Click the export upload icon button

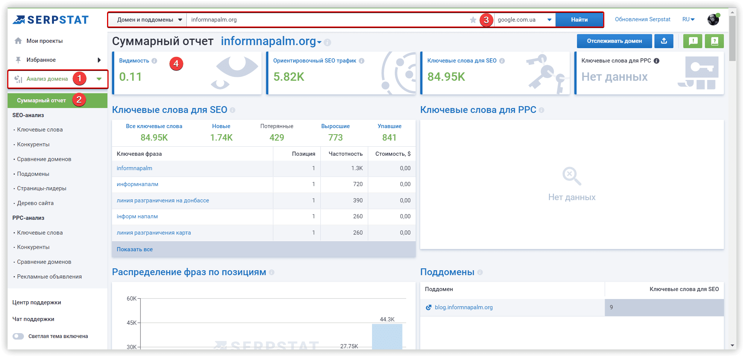664,41
